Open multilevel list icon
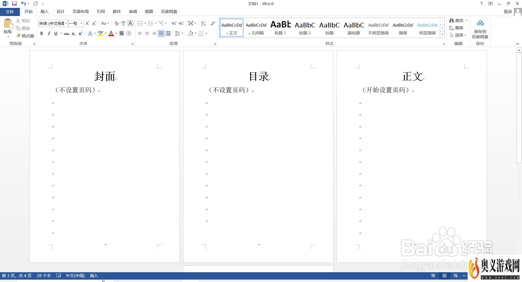Image resolution: width=522 pixels, height=282 pixels. (161, 23)
